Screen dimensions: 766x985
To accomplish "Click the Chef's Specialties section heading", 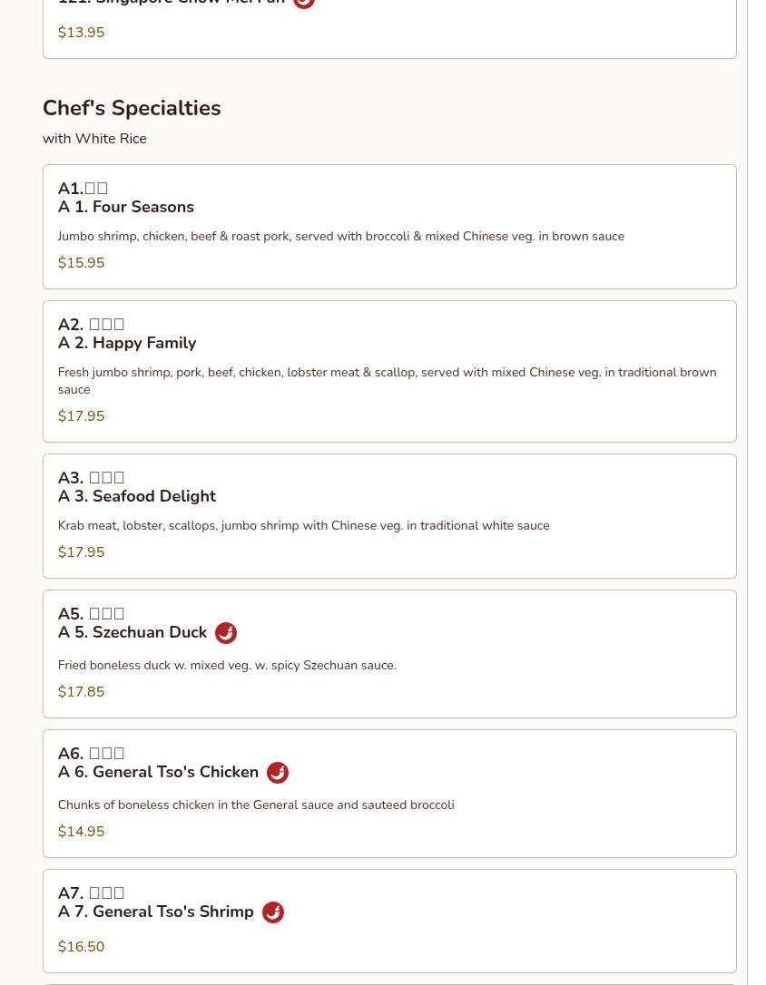I will (x=132, y=108).
